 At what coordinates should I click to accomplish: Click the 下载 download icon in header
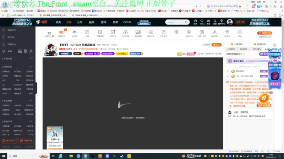click(x=208, y=22)
